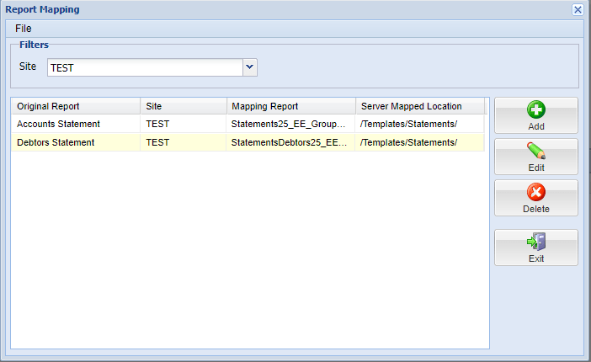Select the Accounts Statement row
The height and width of the screenshot is (362, 591).
tap(248, 124)
